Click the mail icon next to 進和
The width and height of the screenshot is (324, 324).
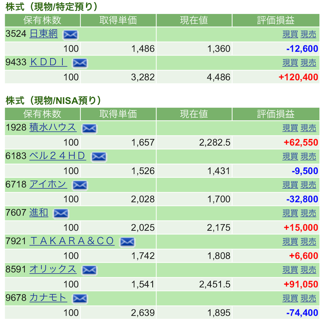[x=61, y=214]
